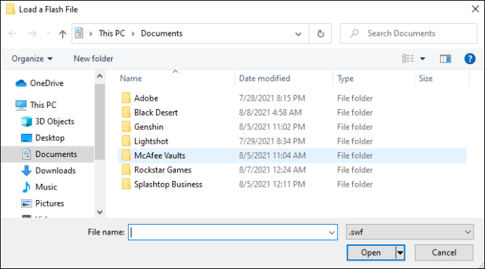Viewport: 485px width, 269px height.
Task: Click the sidebar scrollbar thumb
Action: point(100,121)
